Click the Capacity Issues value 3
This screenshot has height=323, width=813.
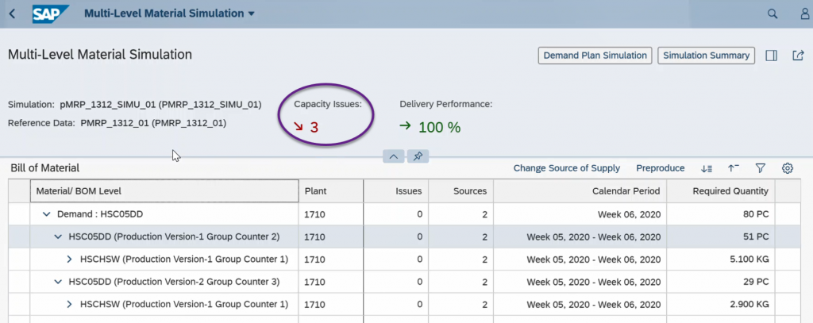click(314, 127)
